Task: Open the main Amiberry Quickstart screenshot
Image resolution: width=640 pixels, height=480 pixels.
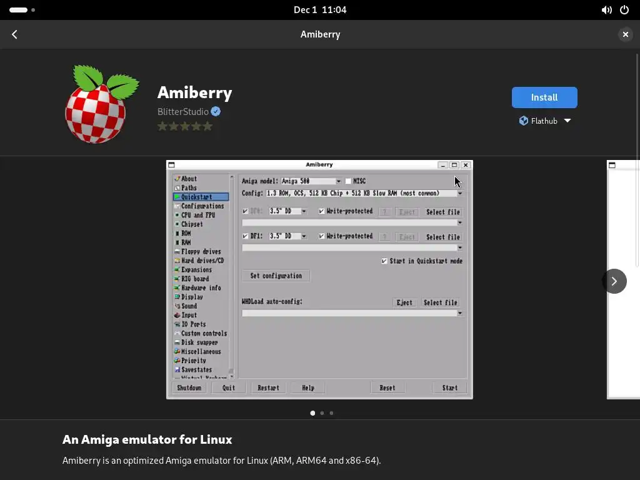Action: [x=319, y=279]
